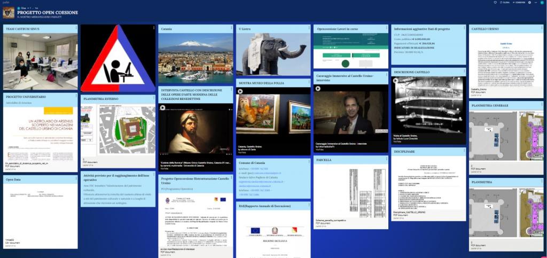Open options menu of DISCIPLINARE card
547x258 pixels.
464,151
